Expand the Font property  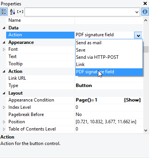[4, 50]
